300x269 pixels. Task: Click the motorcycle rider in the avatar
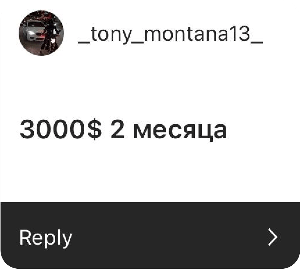point(49,36)
